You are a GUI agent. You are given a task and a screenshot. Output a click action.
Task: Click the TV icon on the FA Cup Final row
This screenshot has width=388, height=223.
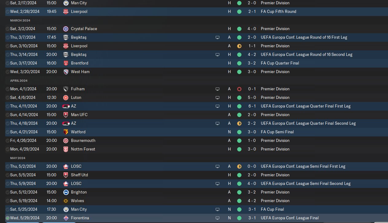click(x=218, y=209)
